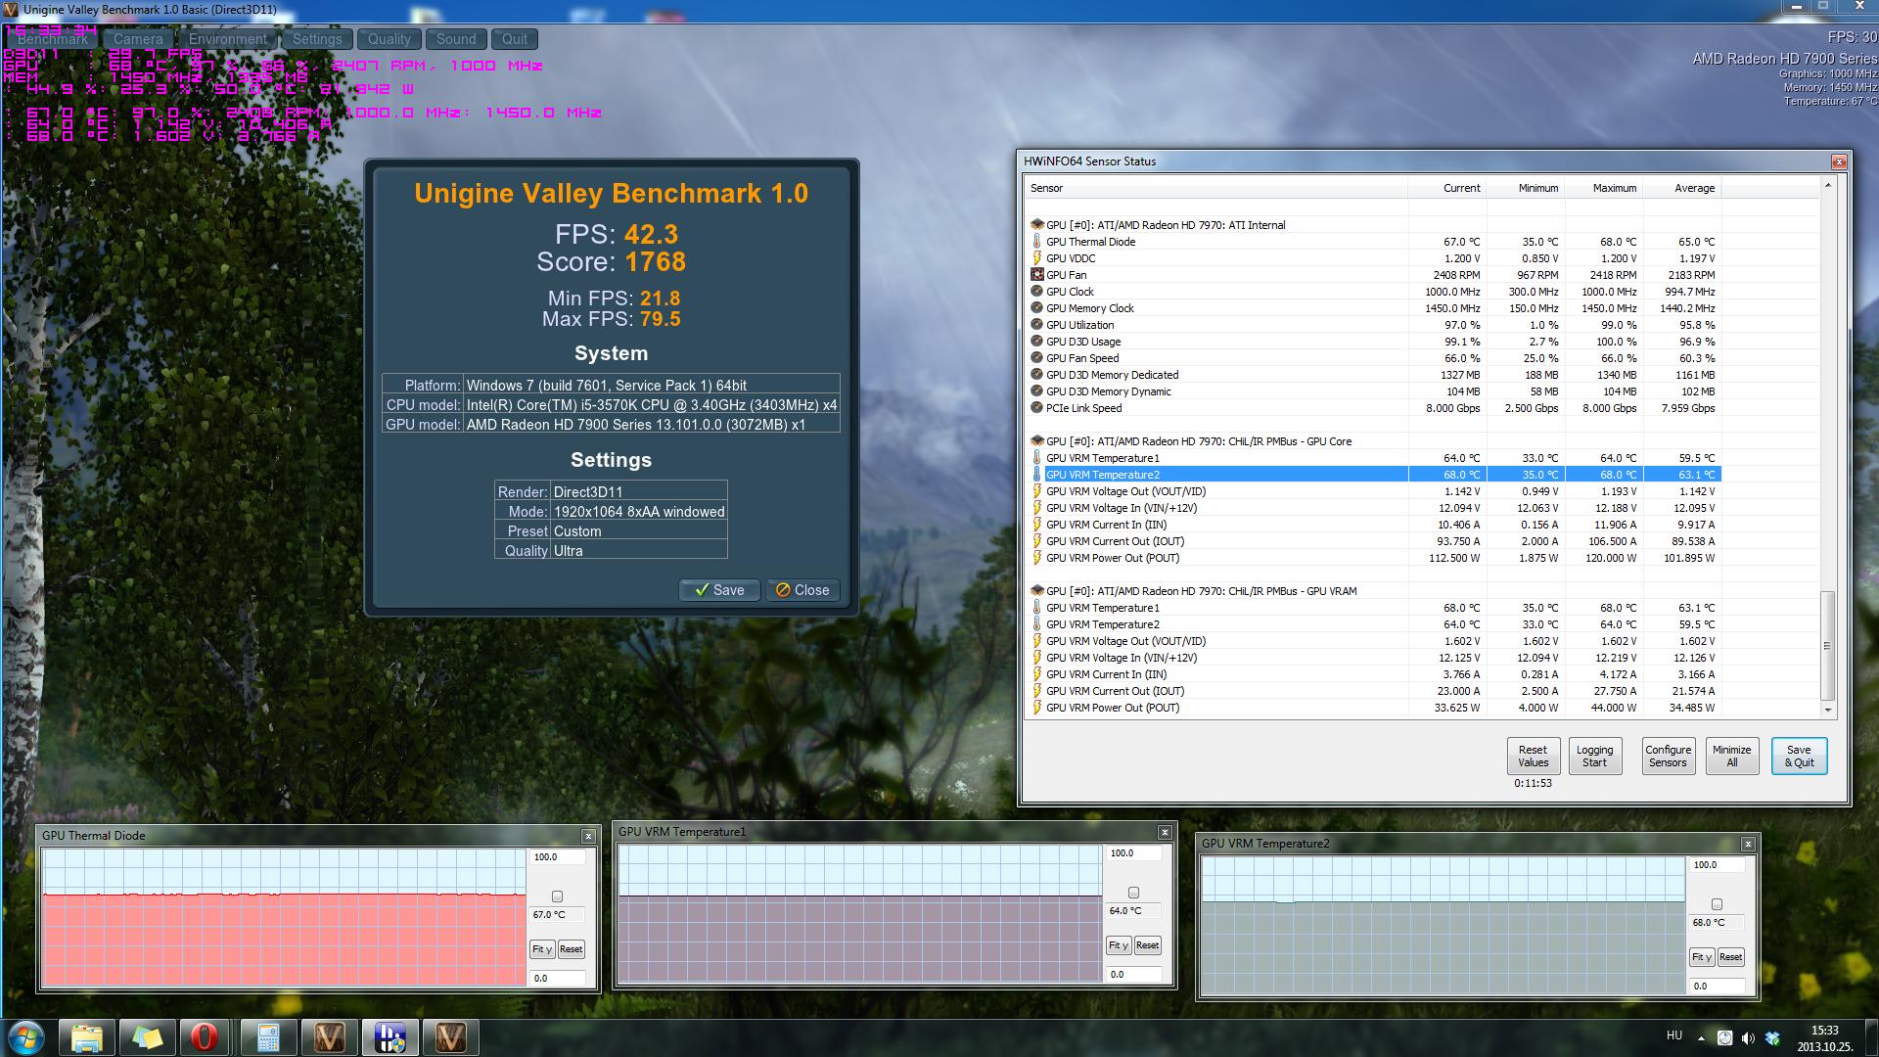Viewport: 1879px width, 1057px height.
Task: Click the GPU Memory Clock icon
Action: (1036, 308)
